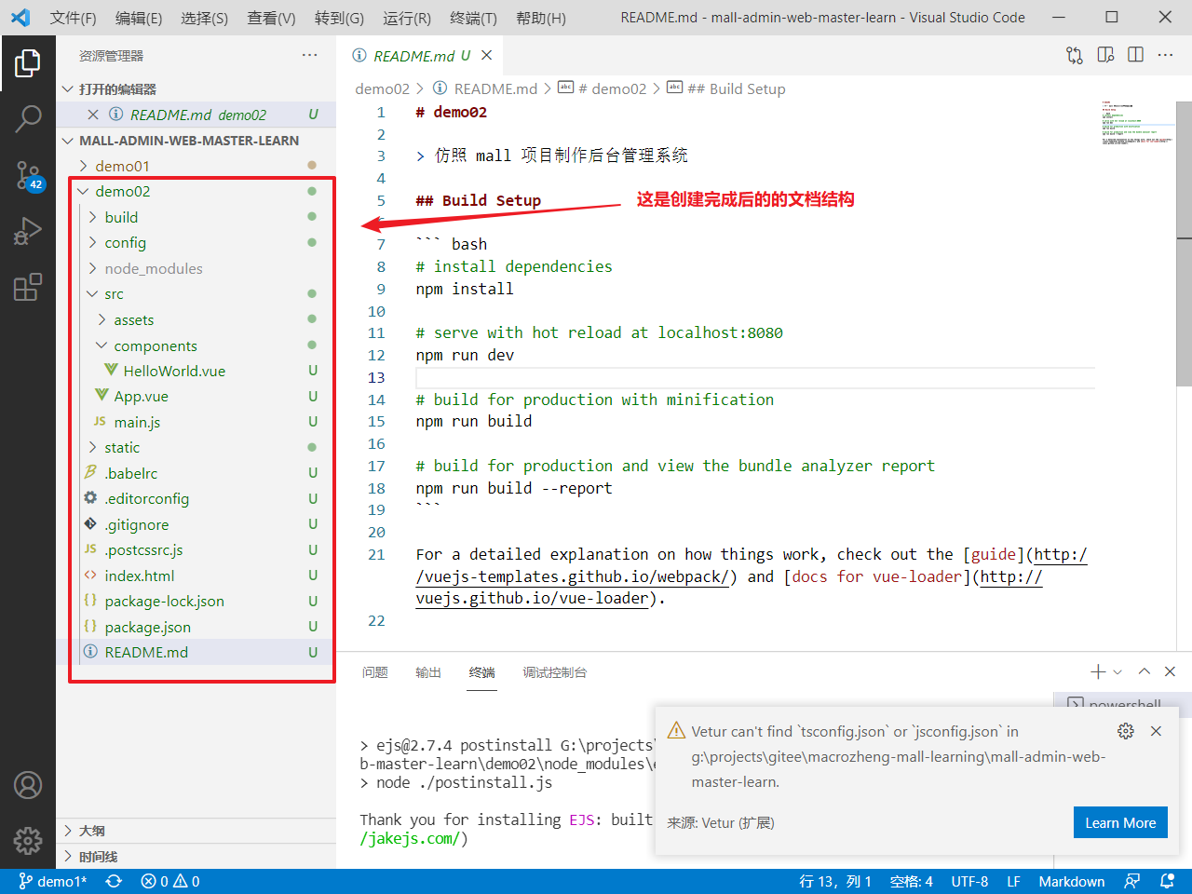Open the Accounts icon above the gear
Image resolution: width=1192 pixels, height=894 pixels.
coord(28,785)
